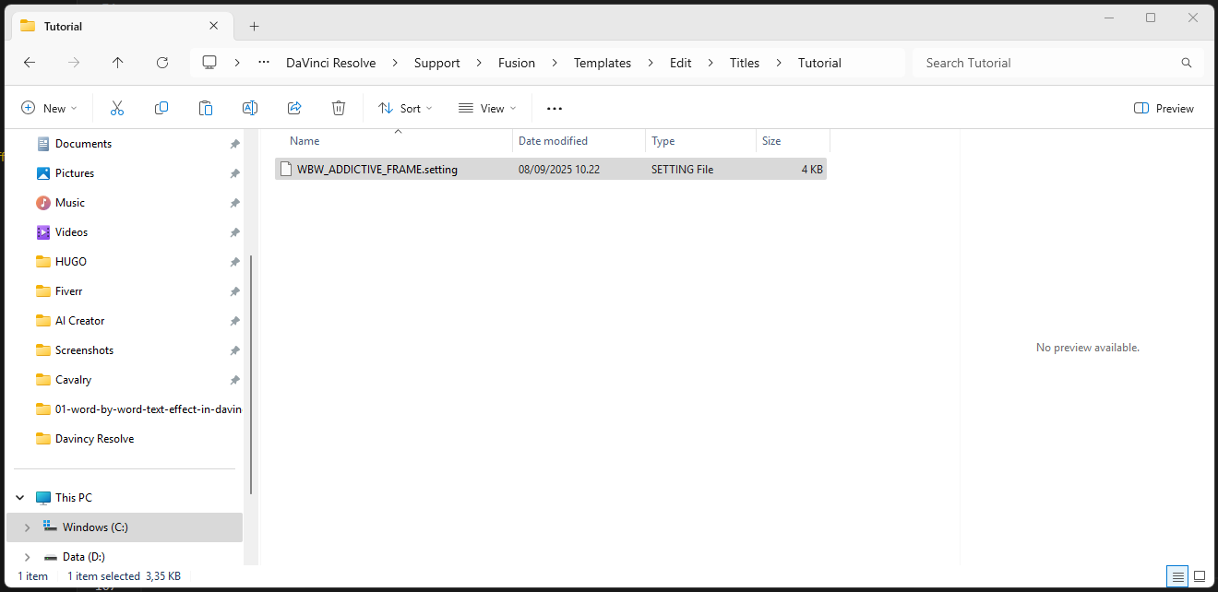Open the Sort dropdown menu
This screenshot has height=592, width=1218.
[x=405, y=109]
